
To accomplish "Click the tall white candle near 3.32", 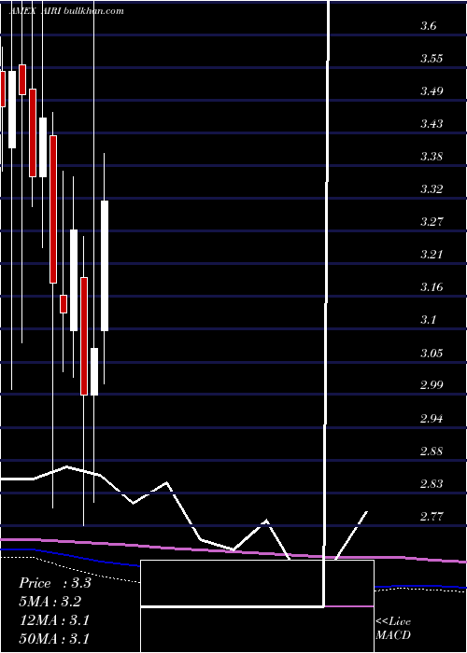I will pos(105,266).
